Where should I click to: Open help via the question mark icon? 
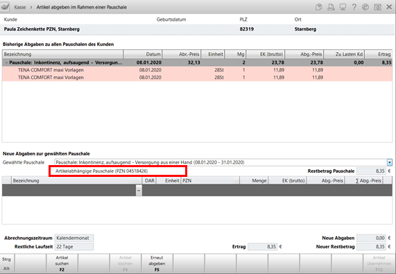[354, 7]
